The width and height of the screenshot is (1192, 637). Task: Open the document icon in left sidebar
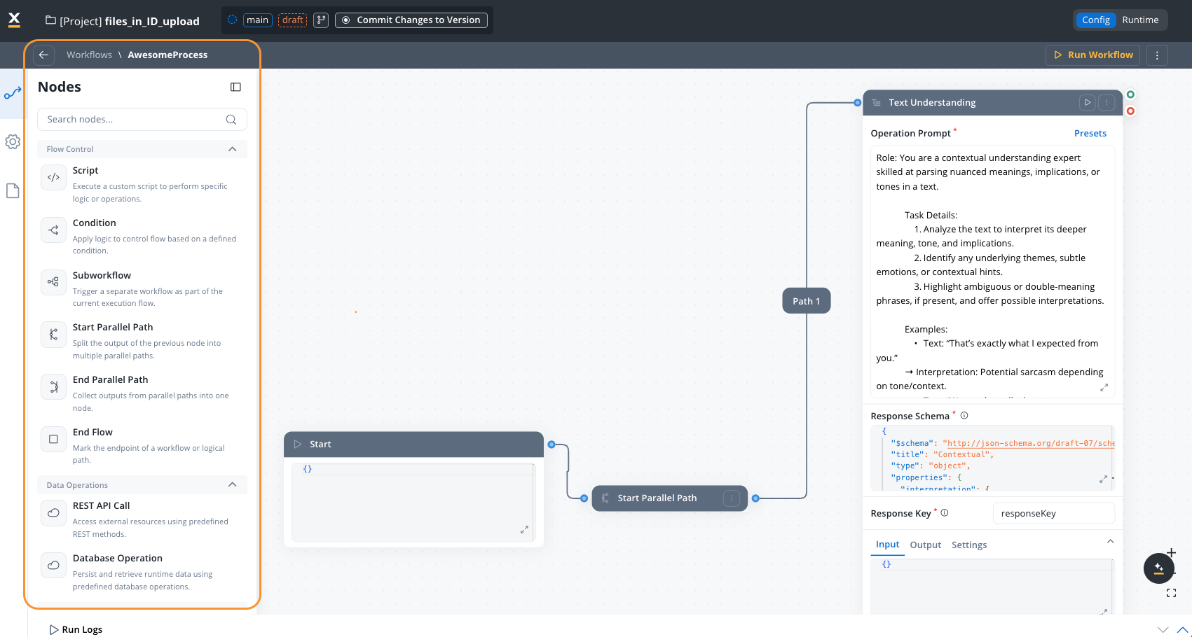(13, 191)
